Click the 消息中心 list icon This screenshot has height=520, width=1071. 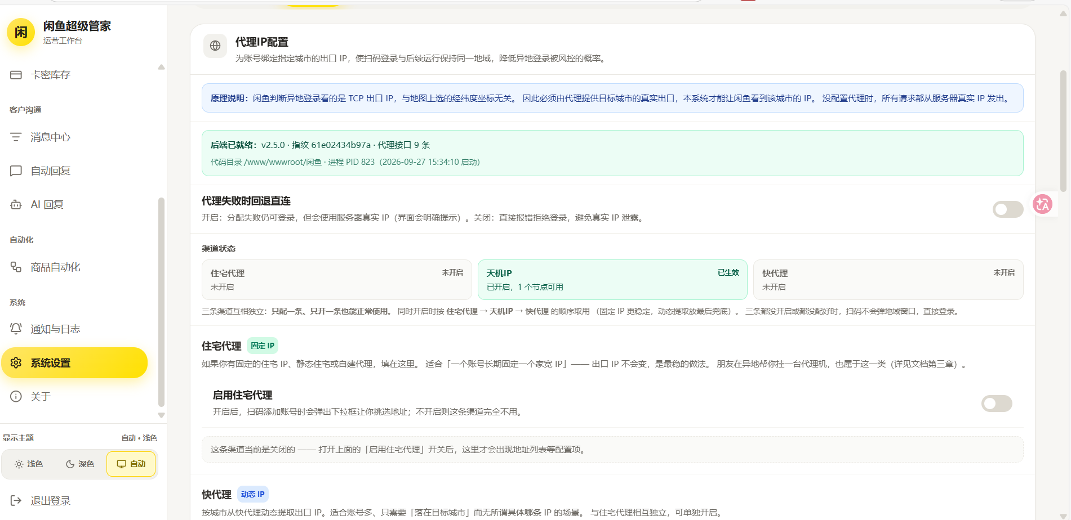click(x=16, y=137)
